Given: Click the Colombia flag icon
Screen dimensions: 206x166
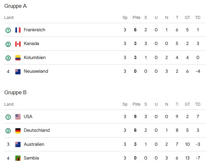Looking at the screenshot, I should [18, 58].
